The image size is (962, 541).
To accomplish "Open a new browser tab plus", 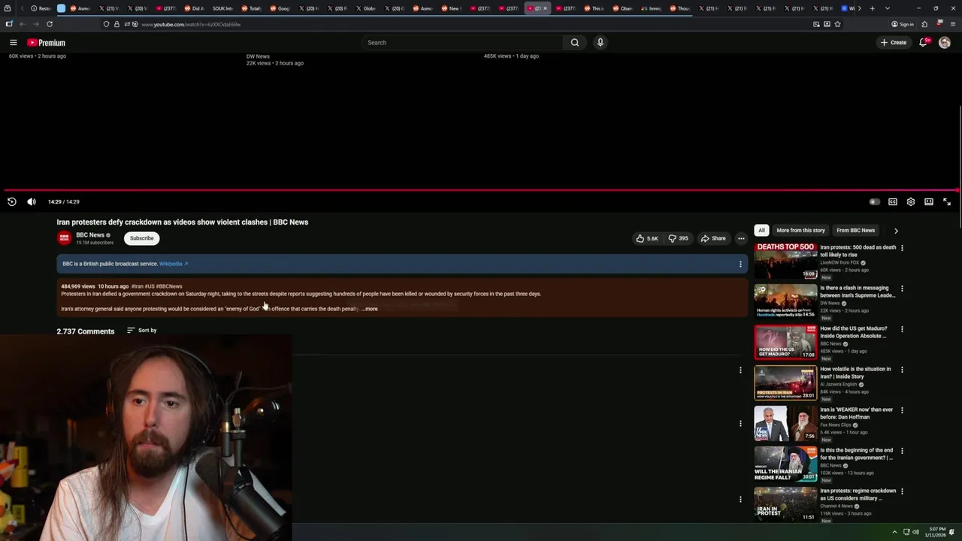I will (872, 8).
